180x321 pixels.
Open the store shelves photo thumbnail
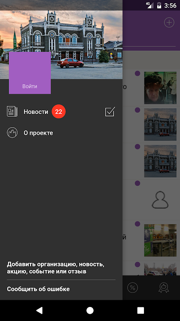pyautogui.click(x=160, y=240)
